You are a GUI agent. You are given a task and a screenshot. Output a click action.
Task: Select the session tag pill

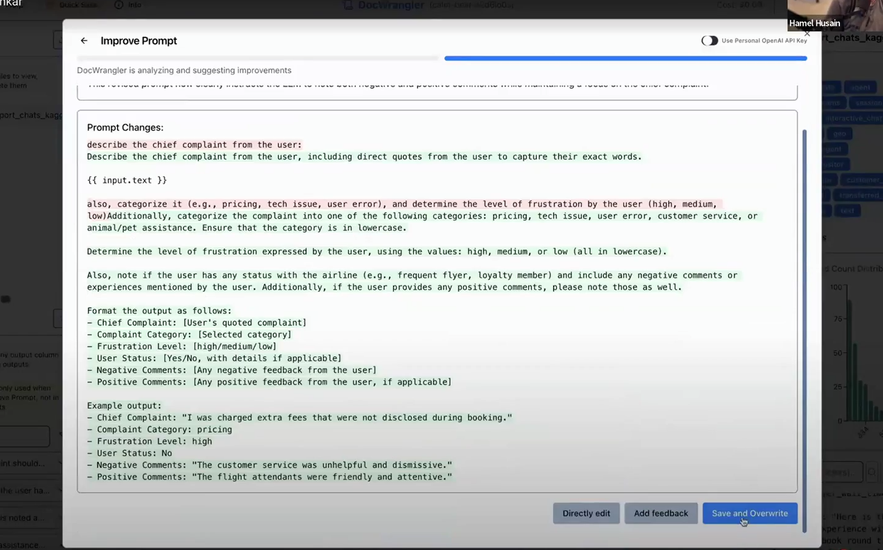(866, 103)
